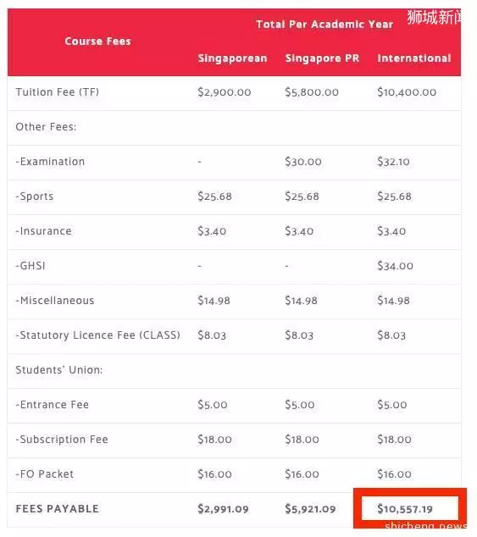This screenshot has height=537, width=477.
Task: Select the Singaporean column header
Action: 232,58
